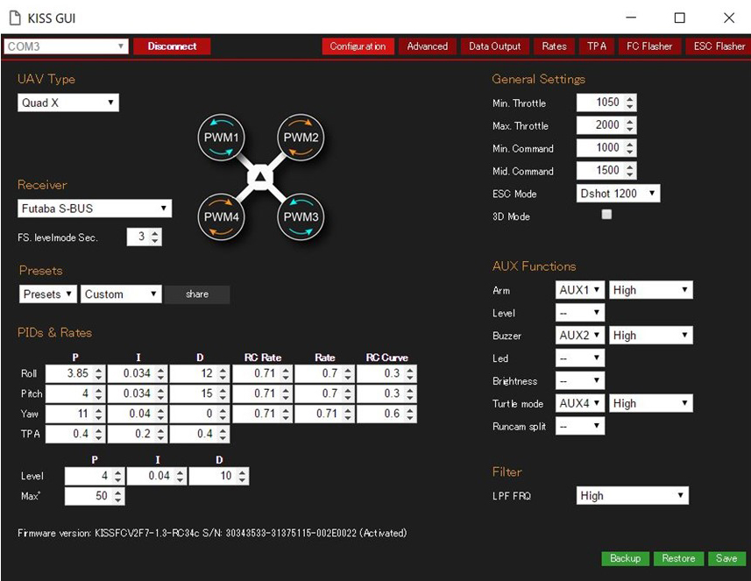Click the Roll P value field
This screenshot has height=581, width=751.
[x=74, y=373]
